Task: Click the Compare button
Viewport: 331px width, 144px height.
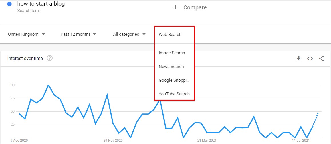Action: [190, 8]
